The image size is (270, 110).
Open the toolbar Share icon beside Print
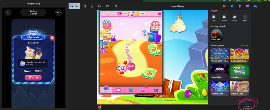[x=107, y=6]
